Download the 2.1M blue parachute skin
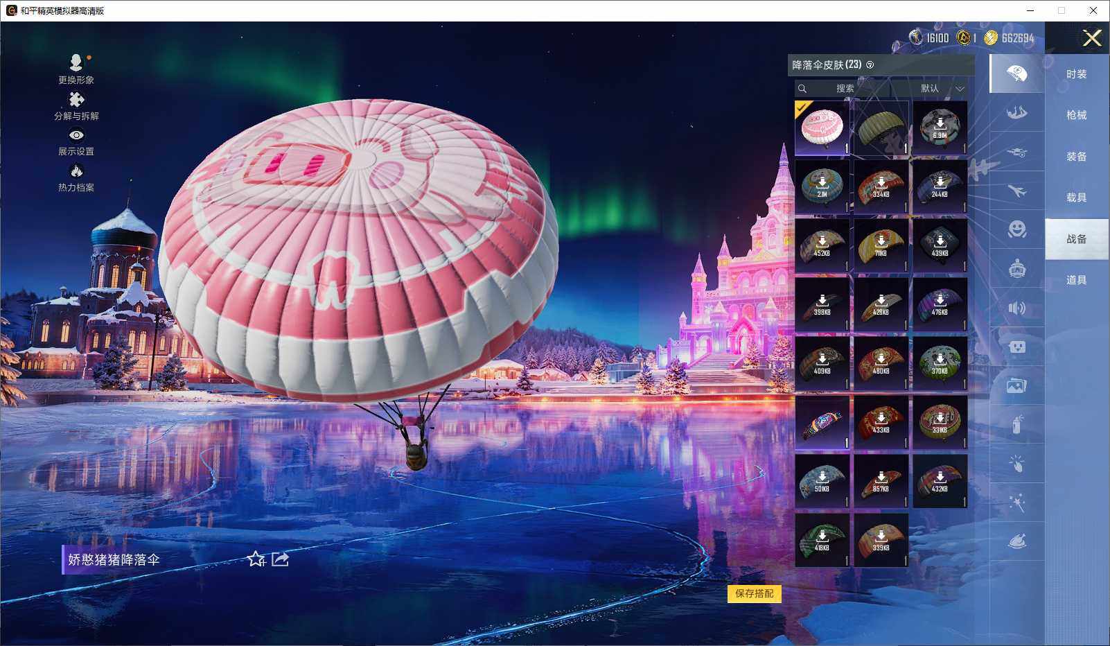This screenshot has height=646, width=1110. [822, 187]
